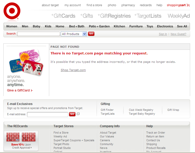Viewport: 195px width, 153px height.
Task: Open the GiftCards dropdown menu
Action: click(x=64, y=16)
